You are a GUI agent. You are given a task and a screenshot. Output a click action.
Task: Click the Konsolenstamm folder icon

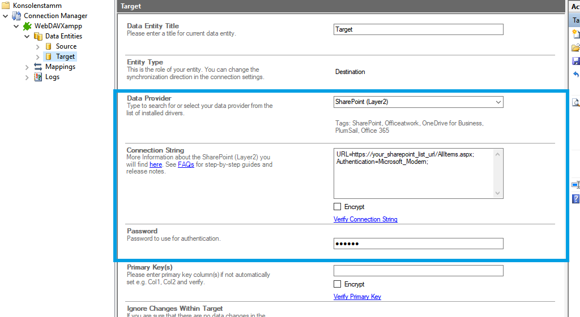click(6, 6)
